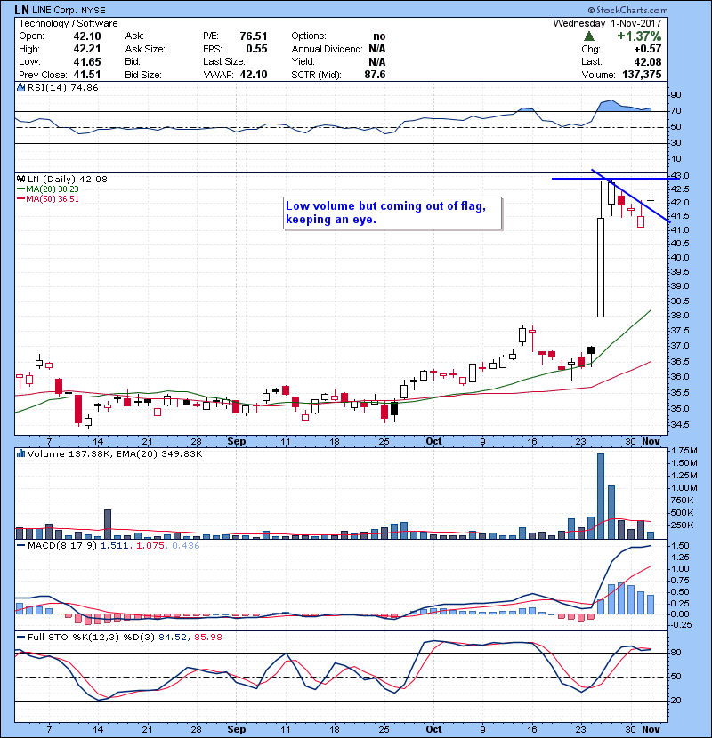Click the LINE Corp. company name

[x=55, y=10]
